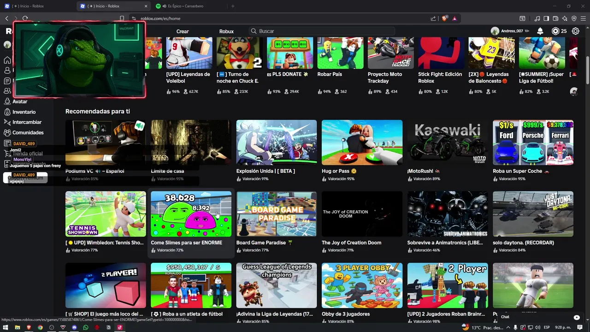590x332 pixels.
Task: Open Avatar in the sidebar
Action: 16,101
